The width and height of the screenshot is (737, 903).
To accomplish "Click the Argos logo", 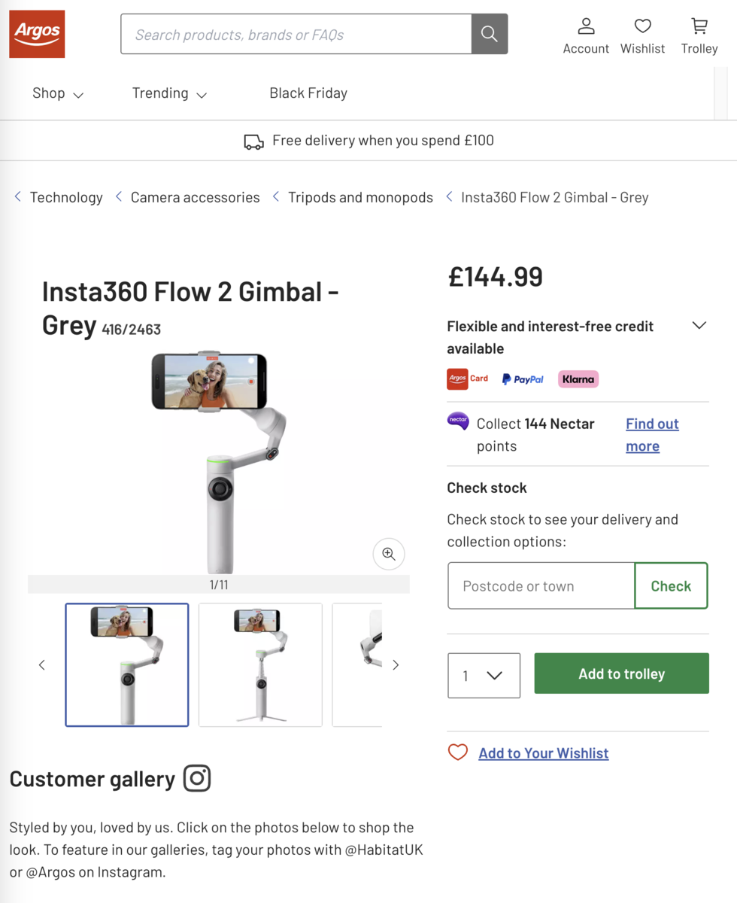I will point(37,34).
